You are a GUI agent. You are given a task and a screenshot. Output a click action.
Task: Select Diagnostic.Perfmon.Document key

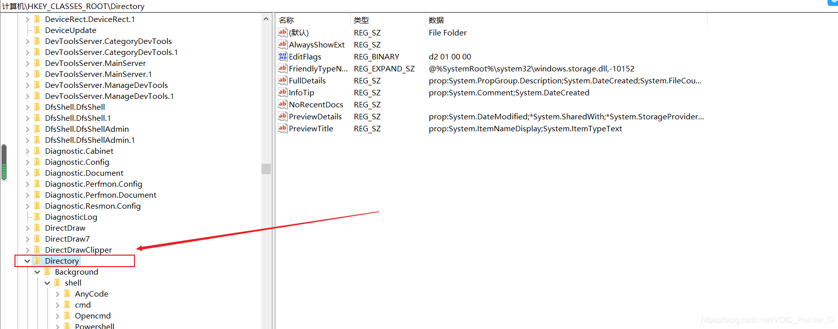[100, 195]
